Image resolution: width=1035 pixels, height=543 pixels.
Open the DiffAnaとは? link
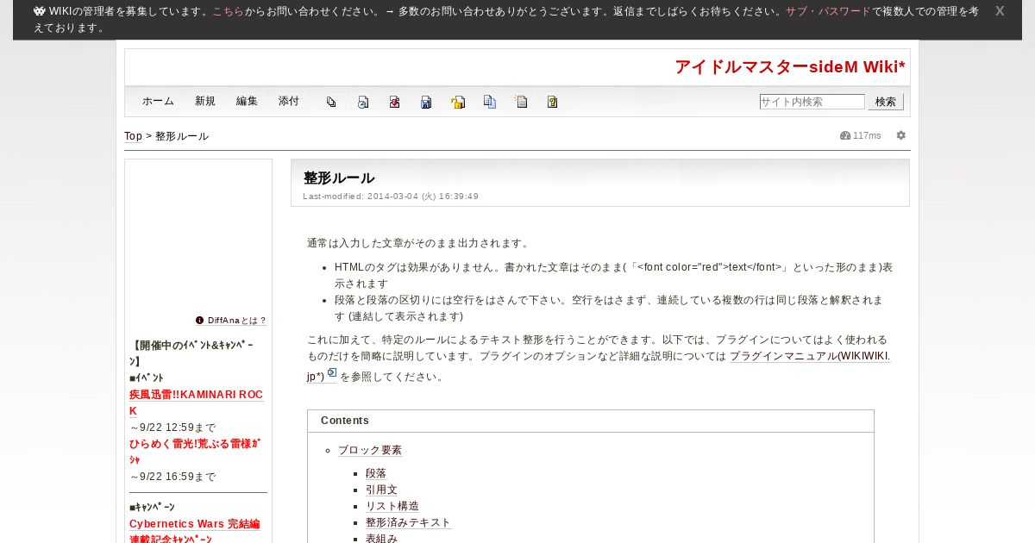tap(236, 321)
